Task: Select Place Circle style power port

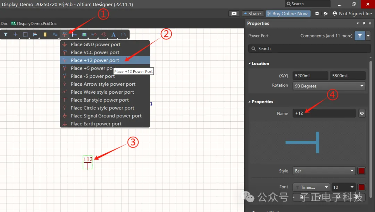Action: tap(105, 108)
